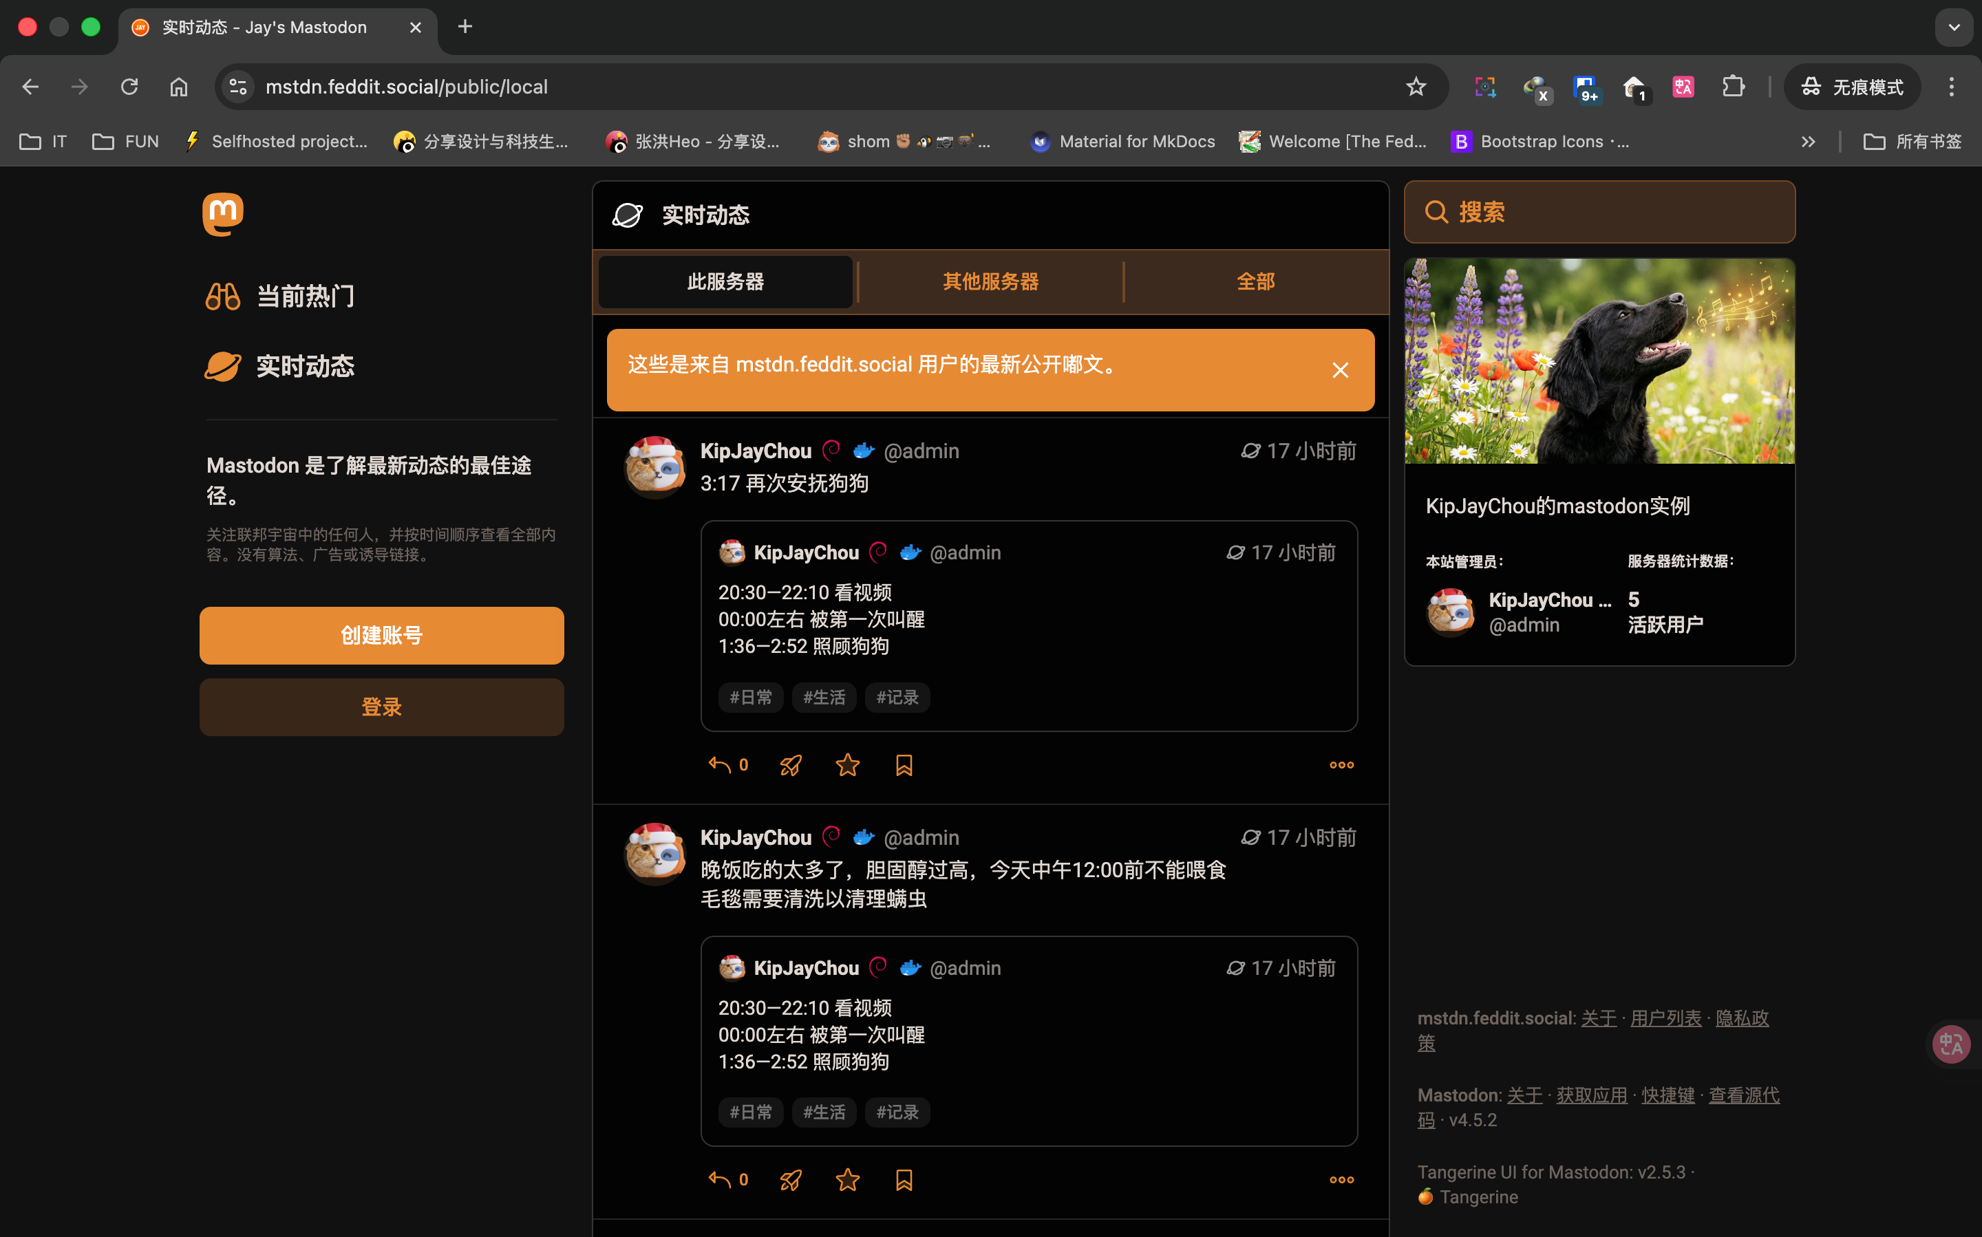Screen dimensions: 1982x1237
Task: Bookmark this page with star icon
Action: click(1416, 87)
